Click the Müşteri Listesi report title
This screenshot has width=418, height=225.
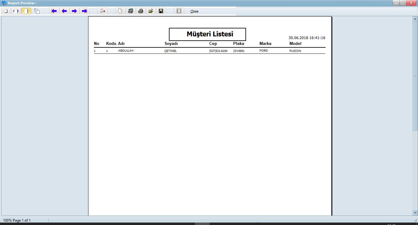(210, 34)
